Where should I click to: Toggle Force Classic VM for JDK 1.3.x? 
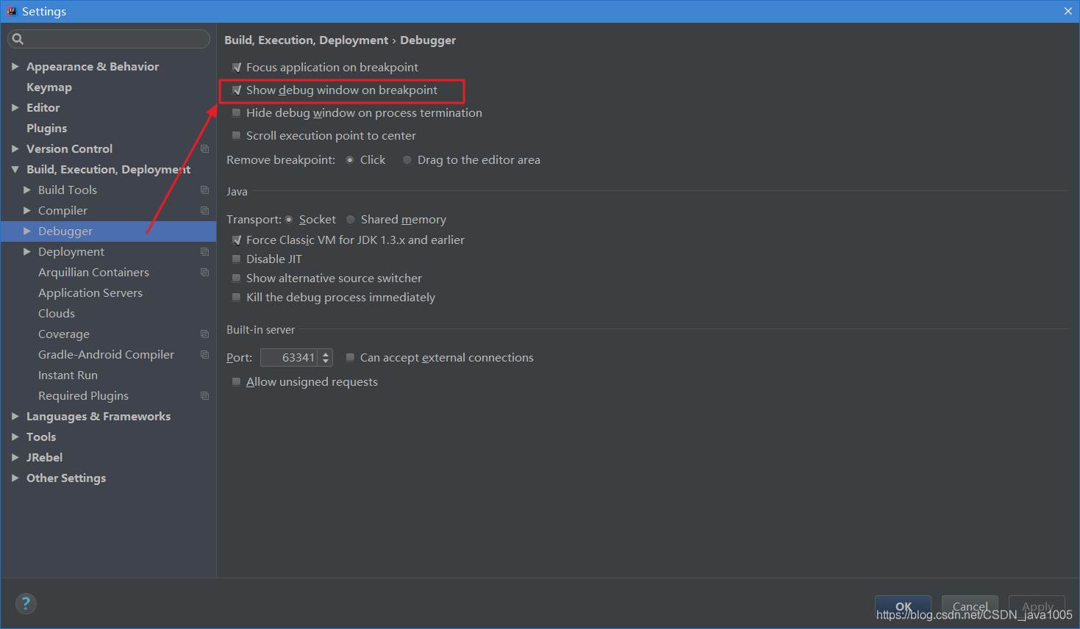coord(236,240)
